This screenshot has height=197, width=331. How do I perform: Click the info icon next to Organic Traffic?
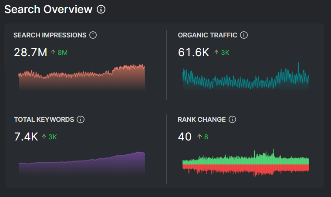[x=244, y=35]
